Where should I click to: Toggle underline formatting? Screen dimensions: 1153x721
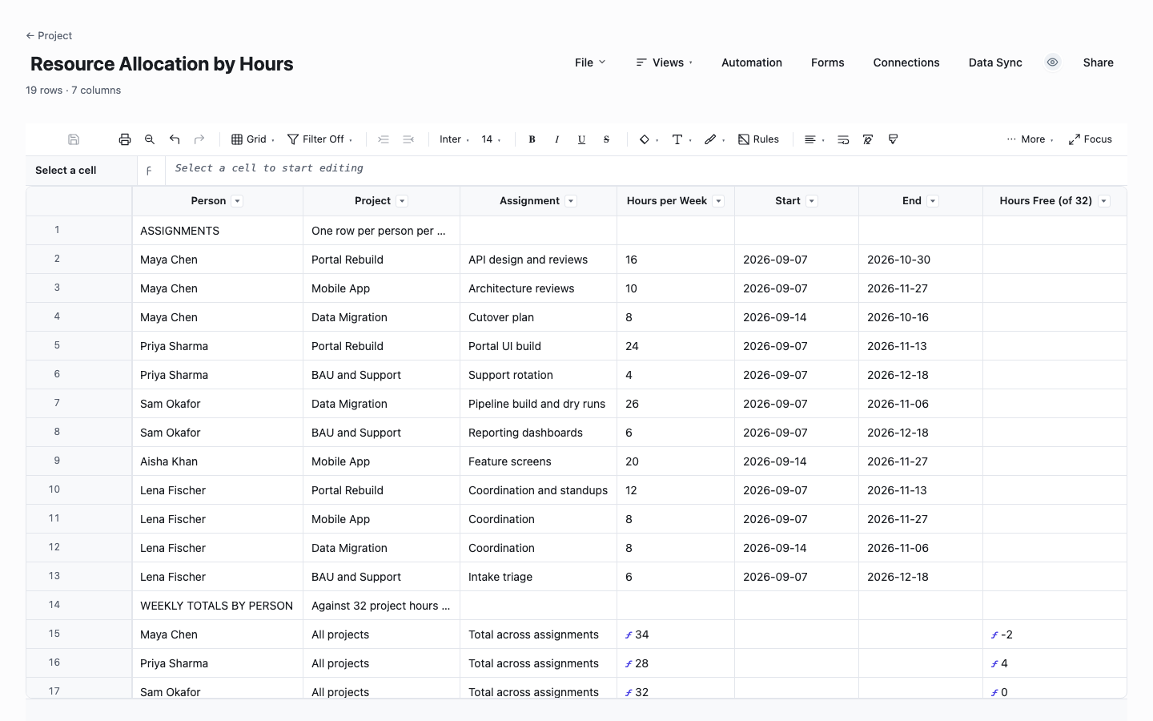pos(581,139)
